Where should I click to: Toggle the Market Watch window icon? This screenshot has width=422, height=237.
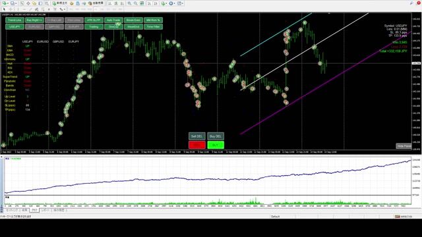pyautogui.click(x=22, y=3)
